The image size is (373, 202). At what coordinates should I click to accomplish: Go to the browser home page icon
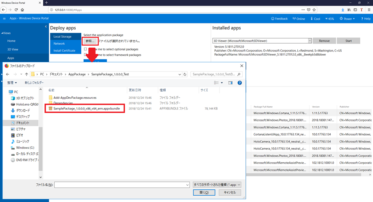[x=22, y=10]
